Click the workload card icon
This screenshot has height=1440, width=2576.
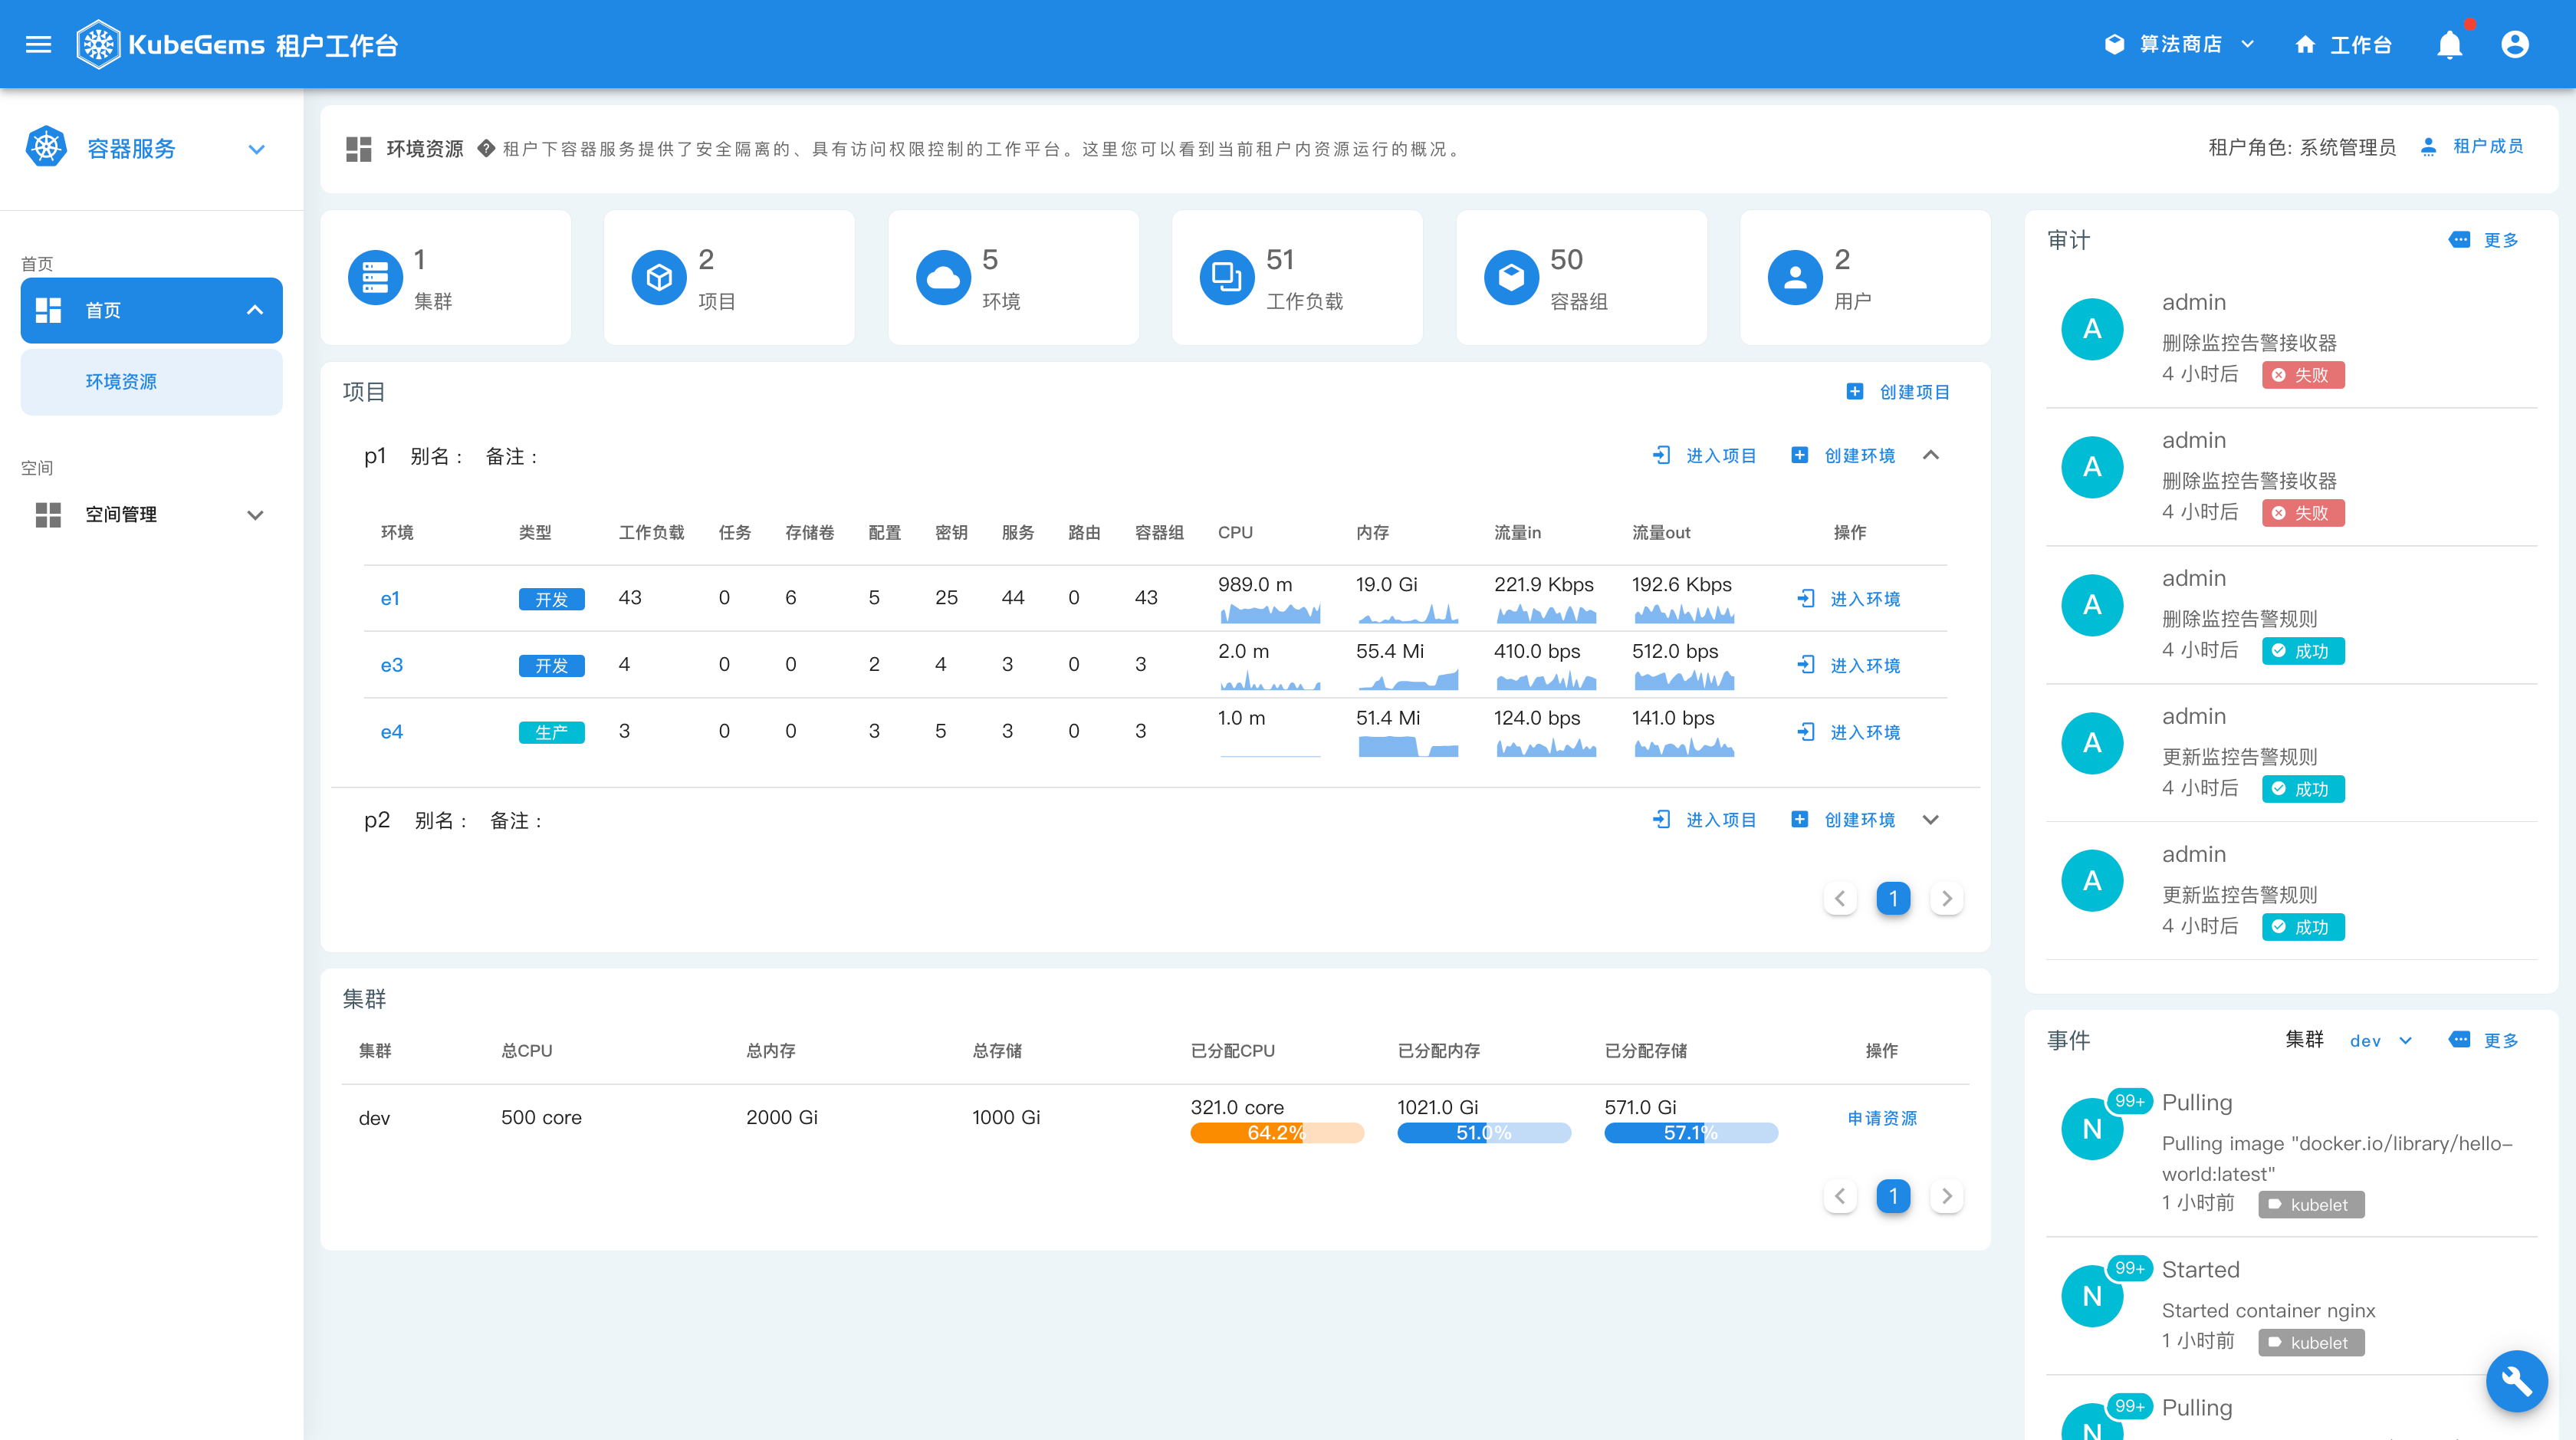1226,277
